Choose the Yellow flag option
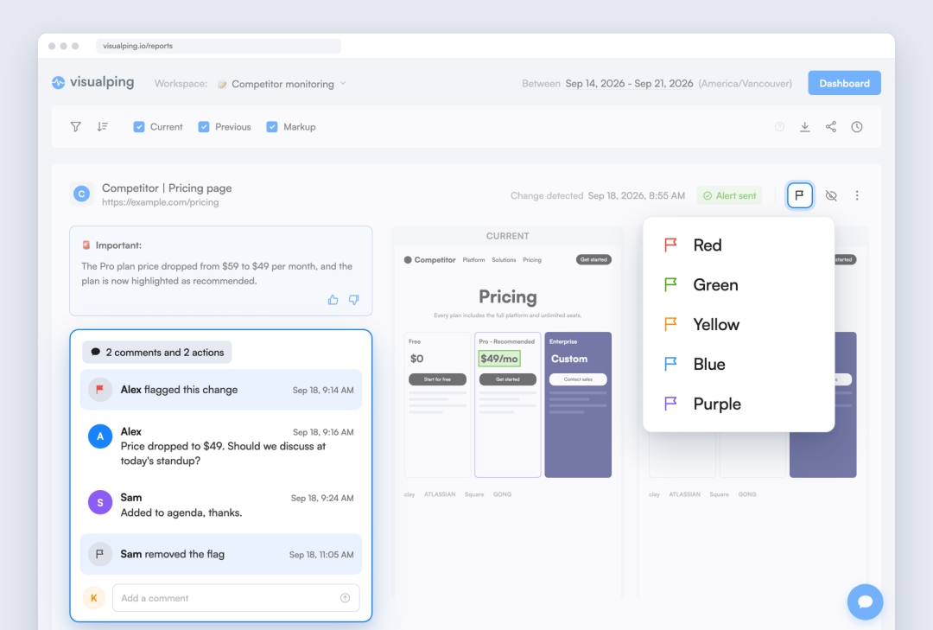933x630 pixels. click(739, 325)
